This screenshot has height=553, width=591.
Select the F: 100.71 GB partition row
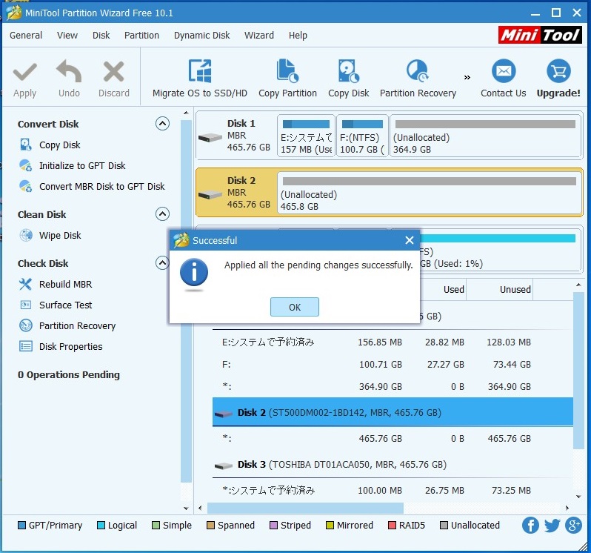[x=393, y=365]
